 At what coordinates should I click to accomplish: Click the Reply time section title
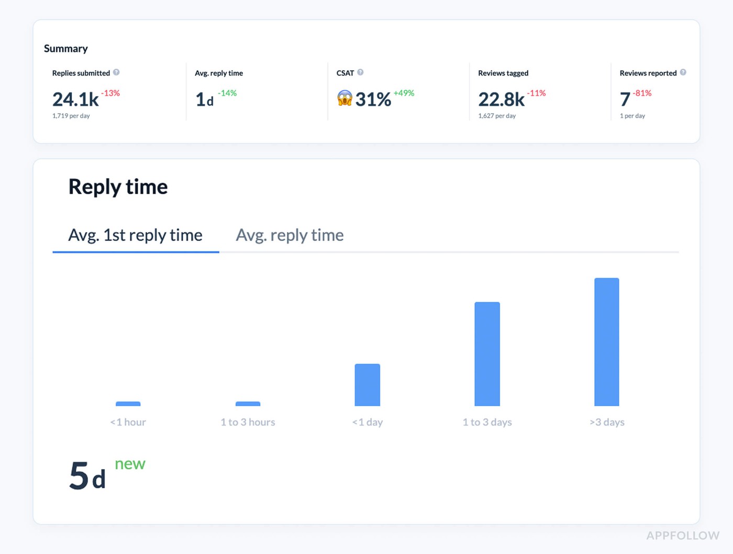[118, 186]
